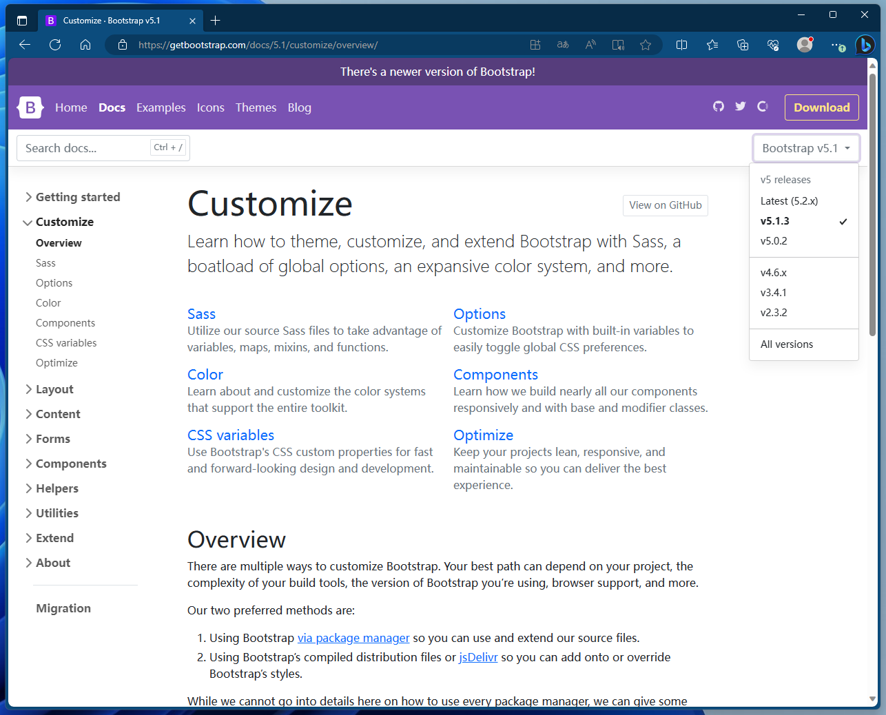Open the via package manager link

tap(353, 638)
